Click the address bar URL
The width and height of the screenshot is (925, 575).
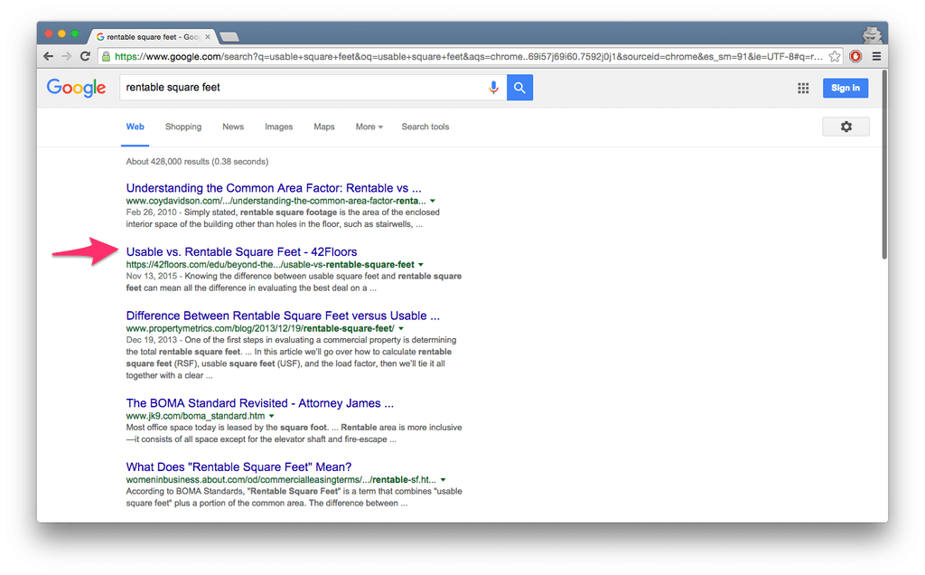pyautogui.click(x=469, y=57)
